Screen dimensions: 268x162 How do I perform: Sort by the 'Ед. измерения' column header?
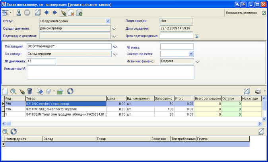click(x=140, y=99)
